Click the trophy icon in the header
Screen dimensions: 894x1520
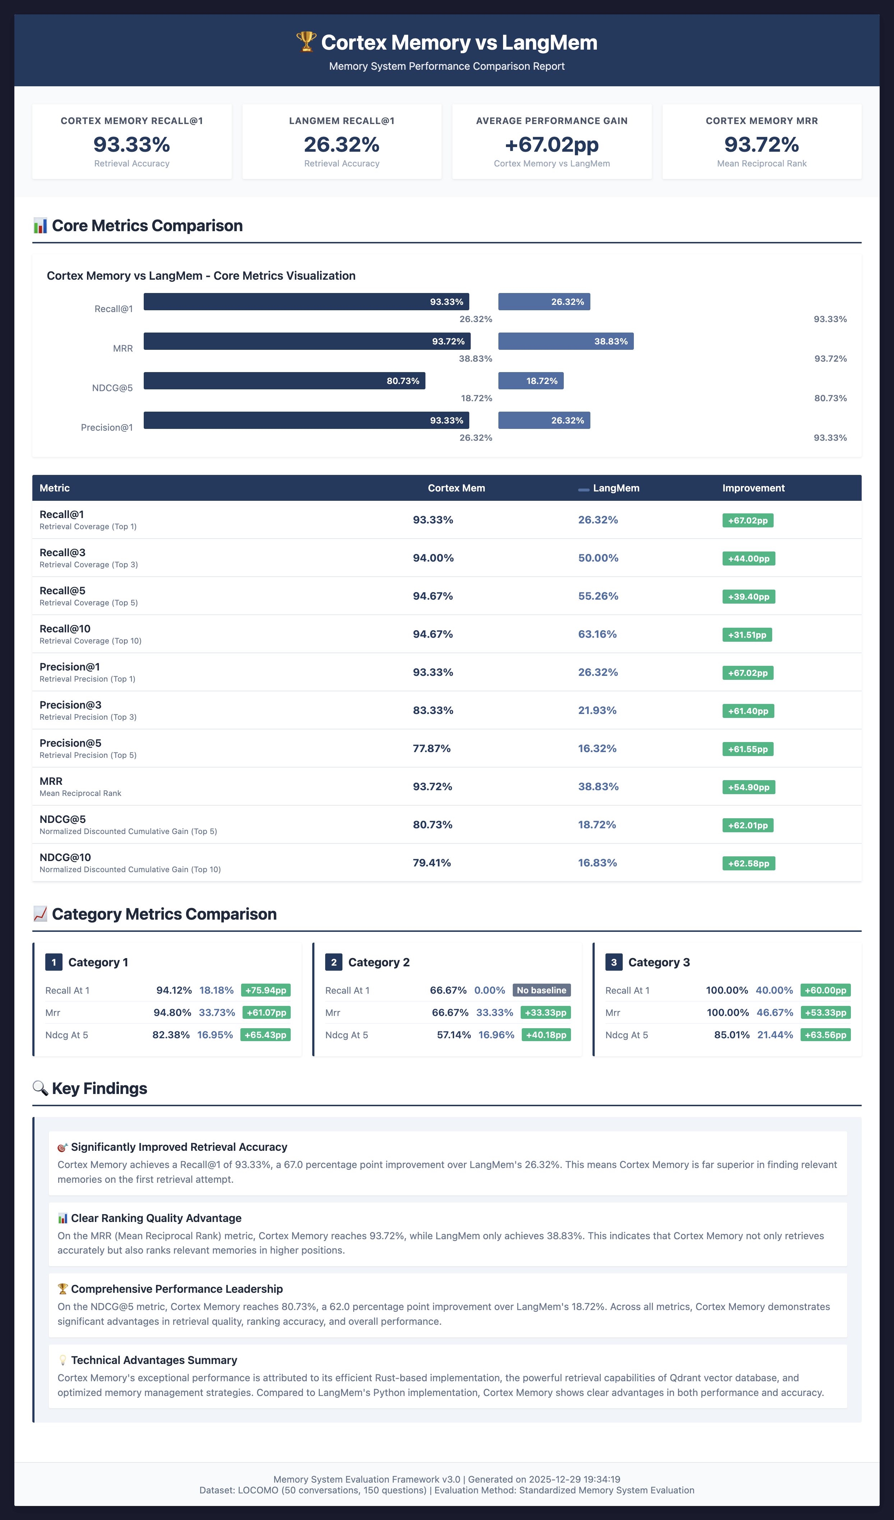pos(306,42)
